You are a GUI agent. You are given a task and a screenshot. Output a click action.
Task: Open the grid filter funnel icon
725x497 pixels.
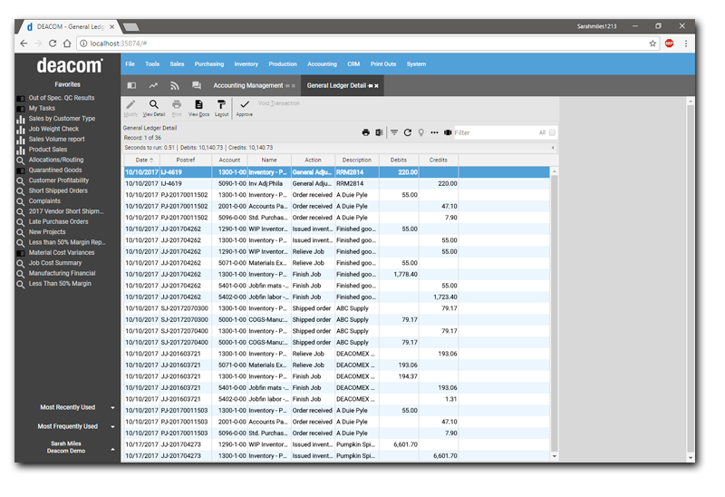click(x=394, y=132)
